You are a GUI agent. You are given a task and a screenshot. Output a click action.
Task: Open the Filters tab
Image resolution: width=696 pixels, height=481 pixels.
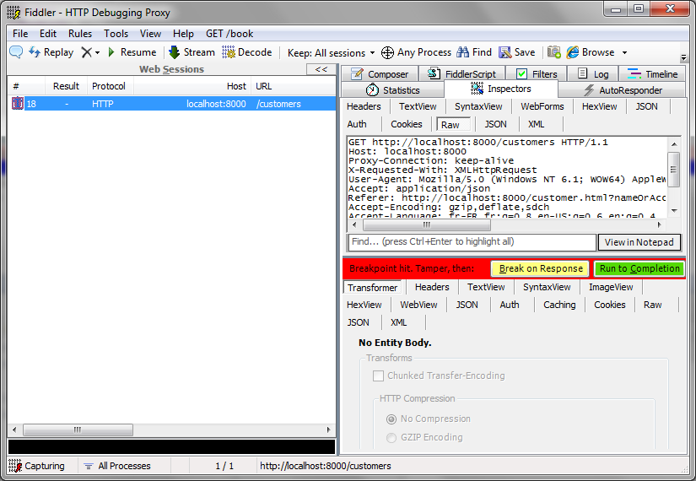click(x=537, y=73)
